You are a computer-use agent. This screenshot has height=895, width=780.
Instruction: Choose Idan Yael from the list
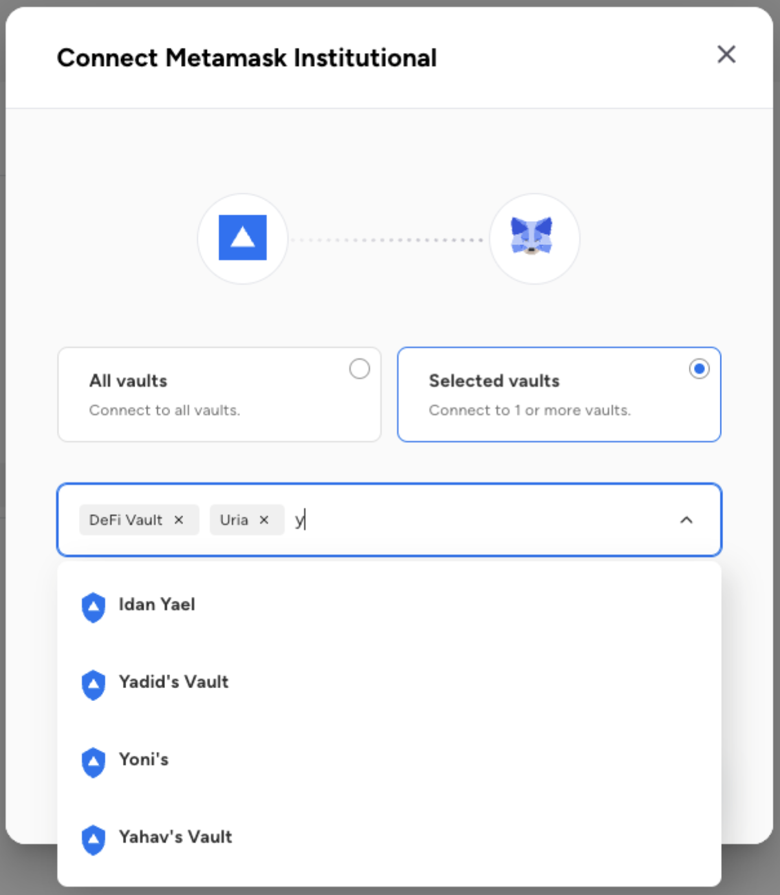point(389,605)
